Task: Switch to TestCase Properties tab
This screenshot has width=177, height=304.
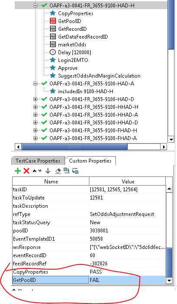Action: (x=38, y=161)
